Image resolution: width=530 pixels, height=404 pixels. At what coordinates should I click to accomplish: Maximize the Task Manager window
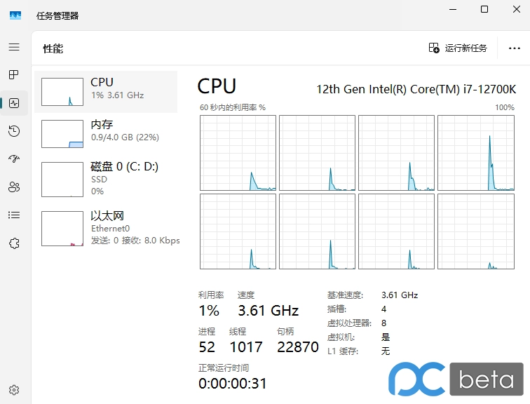point(484,10)
